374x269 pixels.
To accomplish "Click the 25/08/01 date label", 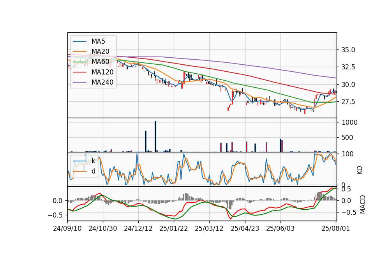I will point(335,228).
